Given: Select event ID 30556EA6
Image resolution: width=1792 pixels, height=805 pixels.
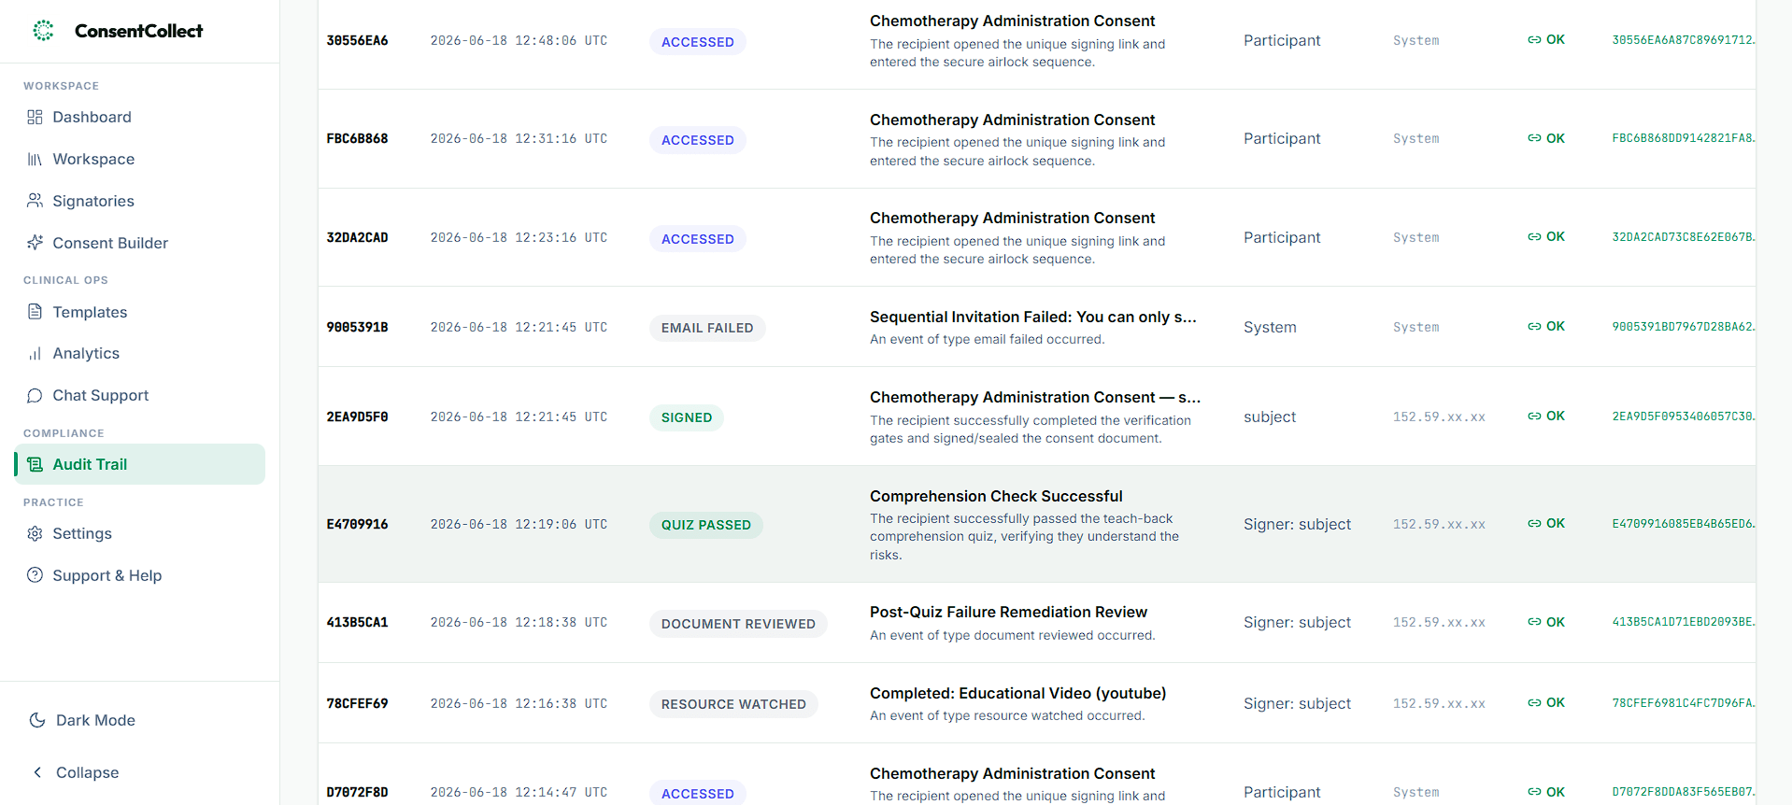Looking at the screenshot, I should [x=357, y=40].
